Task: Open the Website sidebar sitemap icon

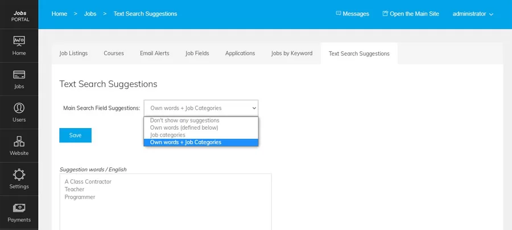Action: point(19,141)
